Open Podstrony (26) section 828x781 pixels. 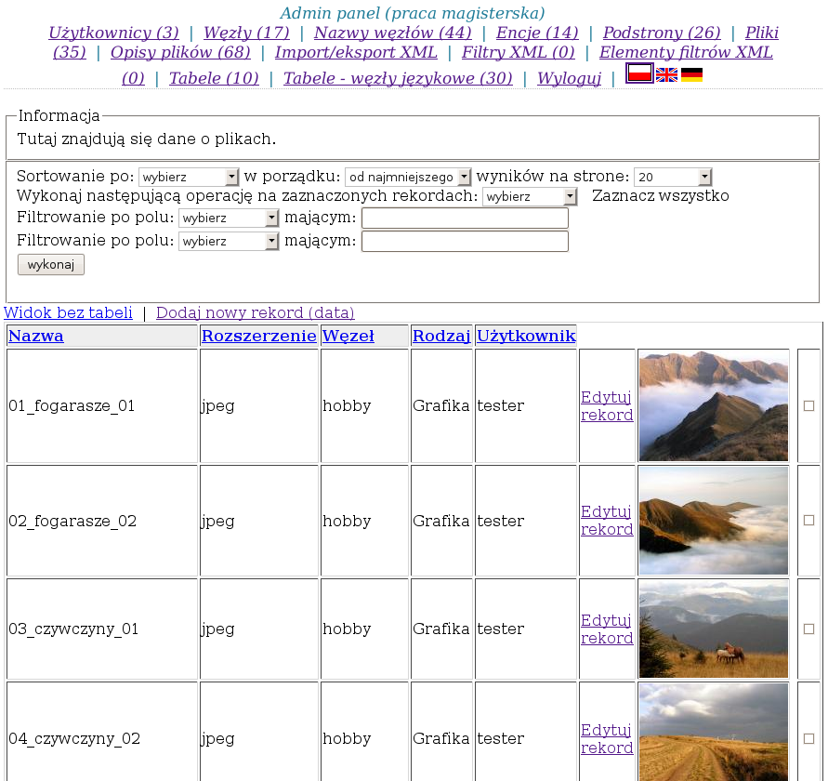coord(662,33)
